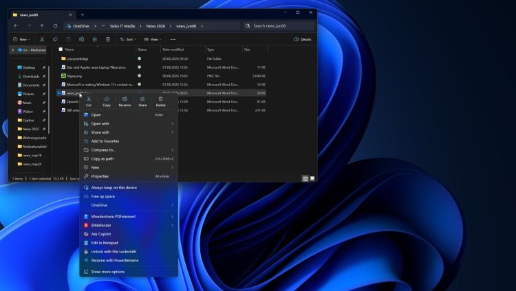The height and width of the screenshot is (291, 516).
Task: Refresh the folder view
Action: coord(55,25)
